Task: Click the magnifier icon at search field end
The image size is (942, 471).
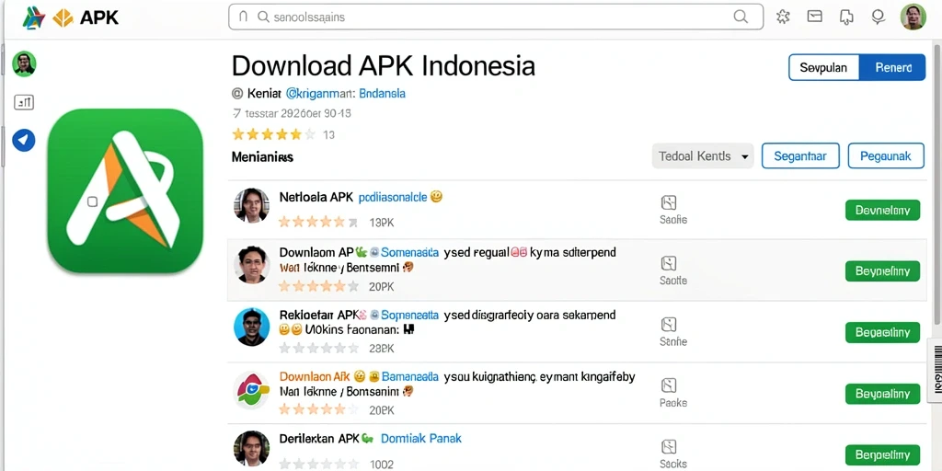Action: click(741, 17)
